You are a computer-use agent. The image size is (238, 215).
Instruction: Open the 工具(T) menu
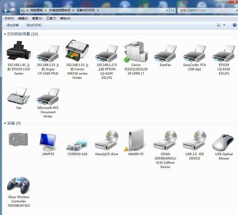click(x=51, y=18)
